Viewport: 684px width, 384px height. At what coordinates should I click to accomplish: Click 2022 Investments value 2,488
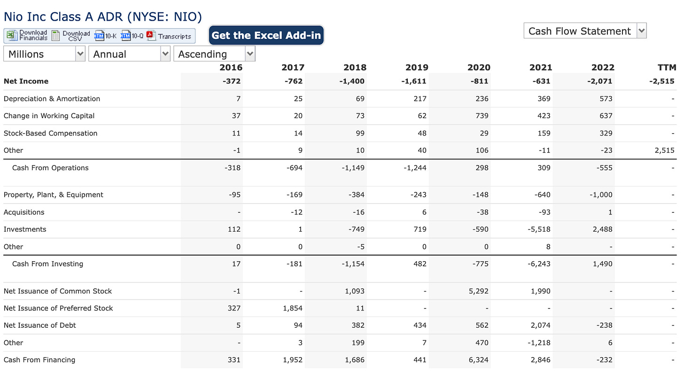pos(602,229)
